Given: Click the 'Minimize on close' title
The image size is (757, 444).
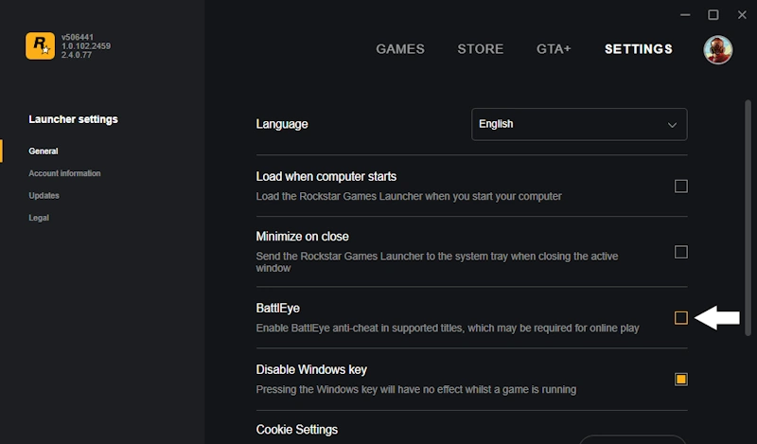Looking at the screenshot, I should click(302, 237).
